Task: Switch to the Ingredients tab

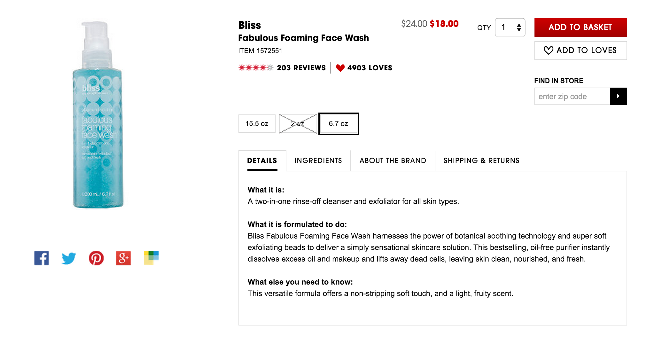Action: coord(318,161)
